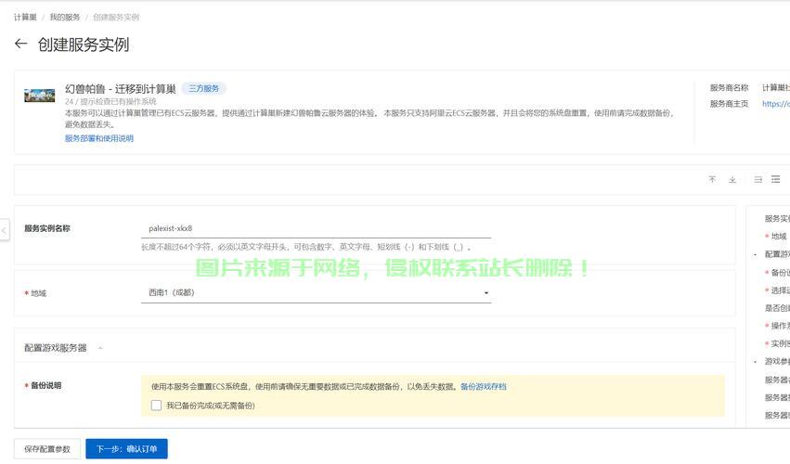
Task: Click the 创建服务实例 page heading
Action: point(84,45)
